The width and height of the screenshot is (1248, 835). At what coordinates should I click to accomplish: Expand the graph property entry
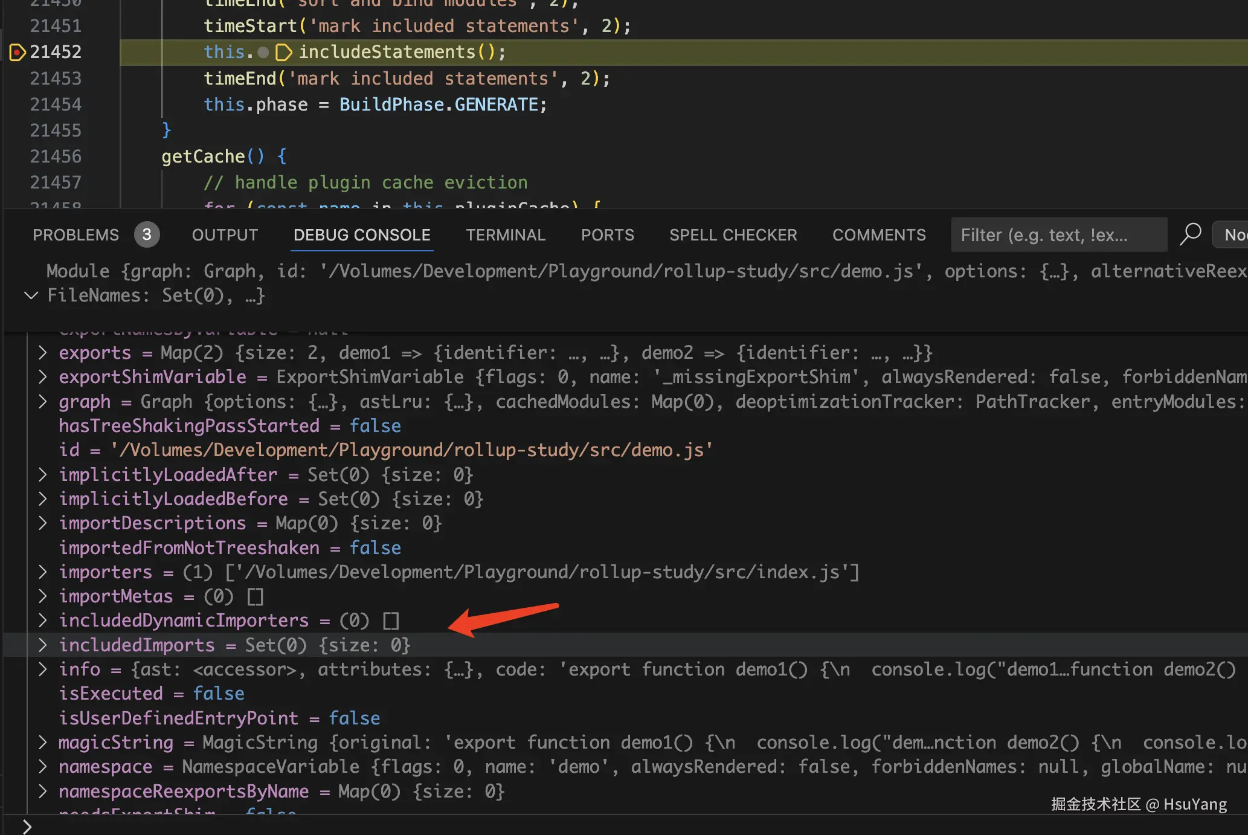42,402
